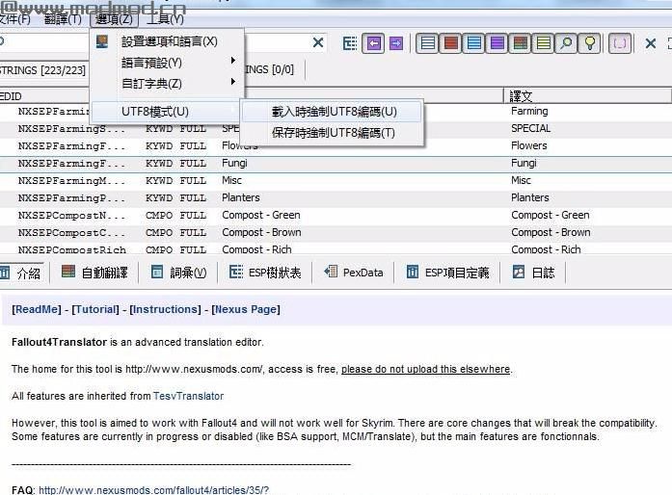
Task: Click the EDID column header
Action: click(x=42, y=96)
